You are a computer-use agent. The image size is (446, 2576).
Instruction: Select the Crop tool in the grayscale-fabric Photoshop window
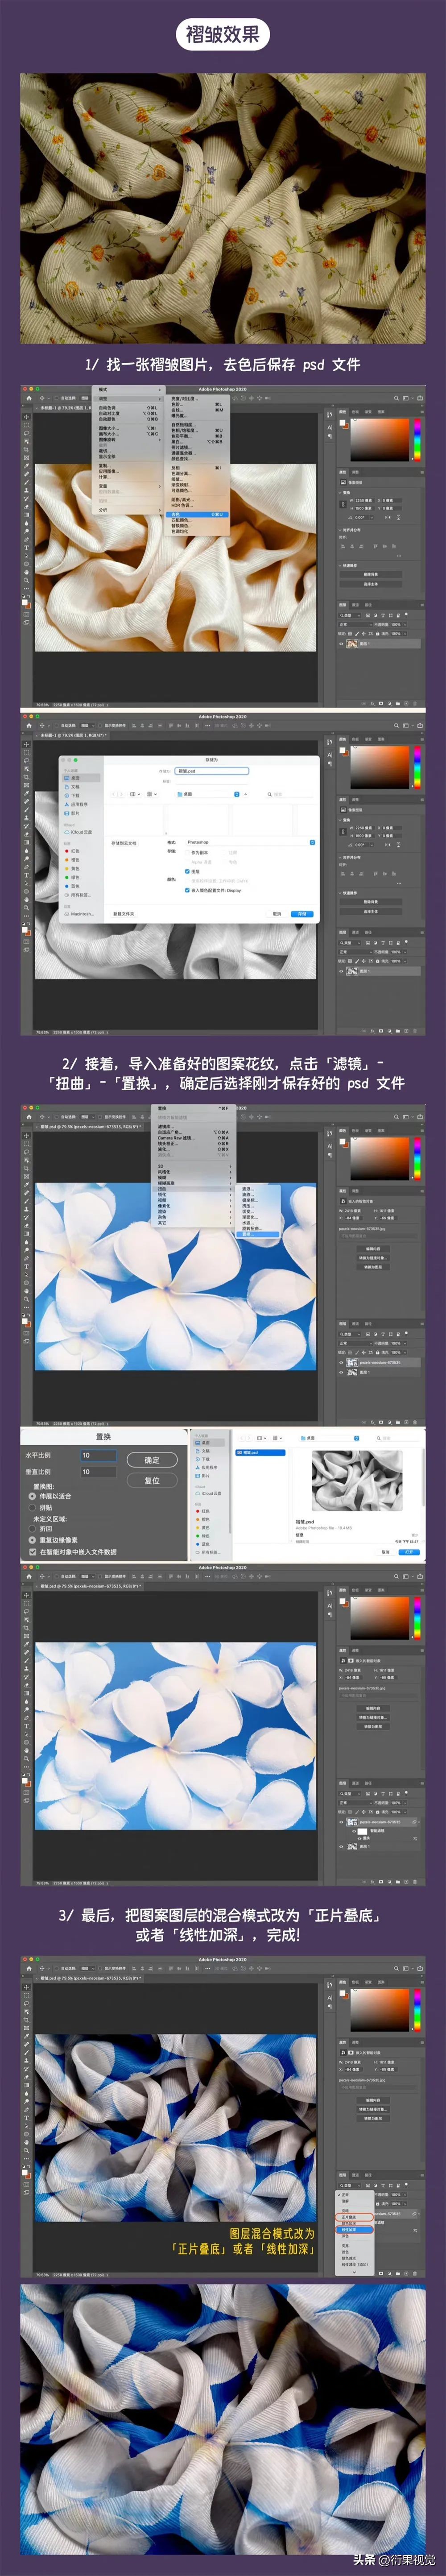pyautogui.click(x=27, y=777)
